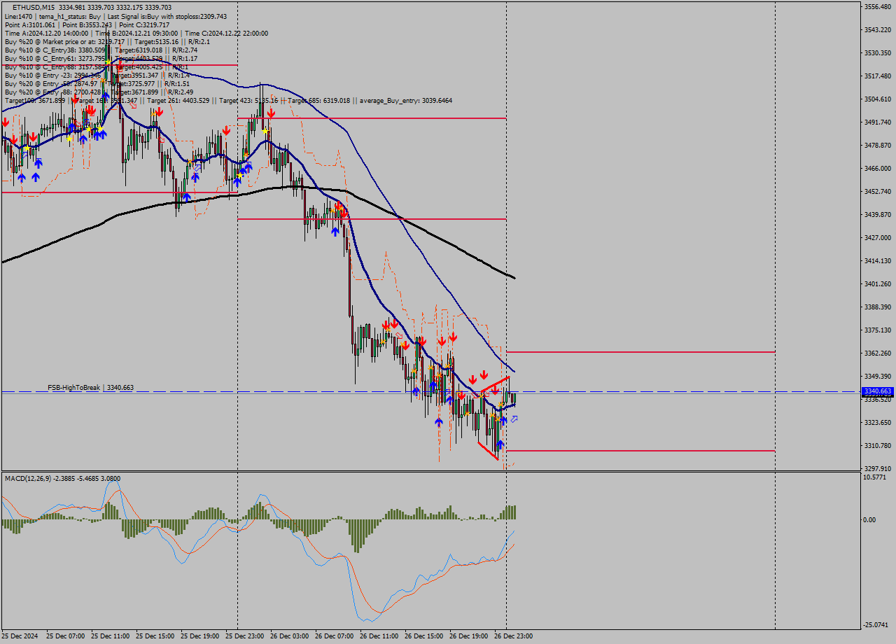The height and width of the screenshot is (644, 896).
Task: Click price scale value 3297.910
Action: [x=877, y=469]
